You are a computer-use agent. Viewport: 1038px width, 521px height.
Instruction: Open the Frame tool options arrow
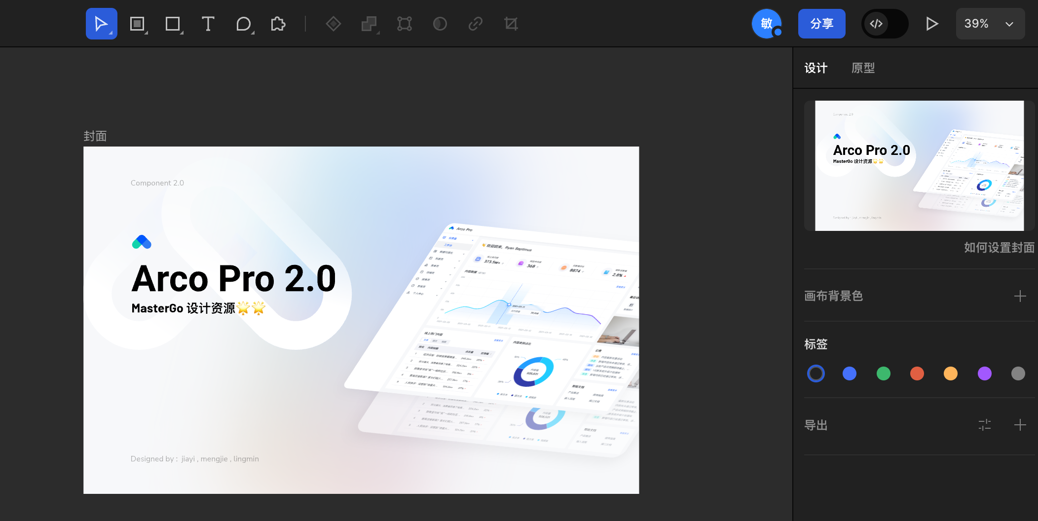(146, 33)
